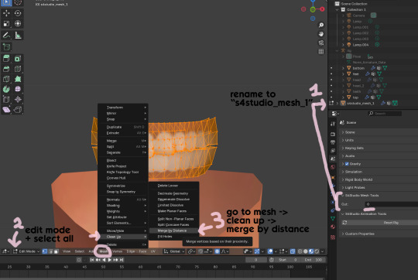
Task: Click the Cut value field
Action: 392,204
